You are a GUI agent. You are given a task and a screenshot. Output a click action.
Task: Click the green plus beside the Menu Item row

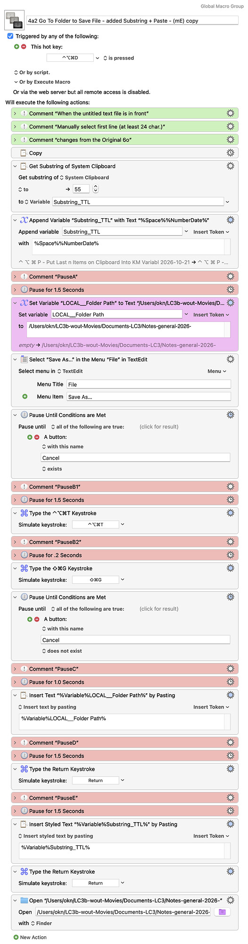pos(25,397)
